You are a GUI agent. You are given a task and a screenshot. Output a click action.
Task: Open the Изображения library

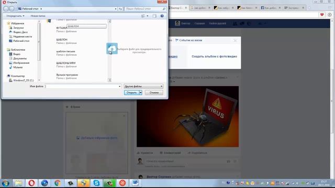click(x=21, y=63)
